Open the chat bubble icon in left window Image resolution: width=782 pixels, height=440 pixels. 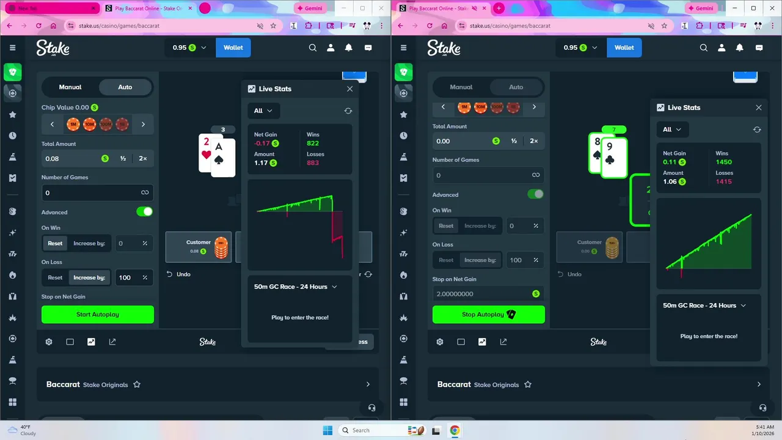pos(368,48)
